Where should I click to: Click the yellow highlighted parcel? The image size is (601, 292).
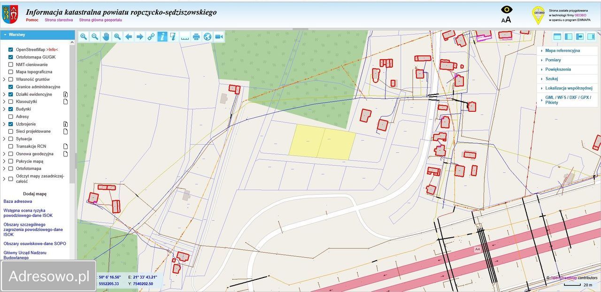[x=322, y=142]
